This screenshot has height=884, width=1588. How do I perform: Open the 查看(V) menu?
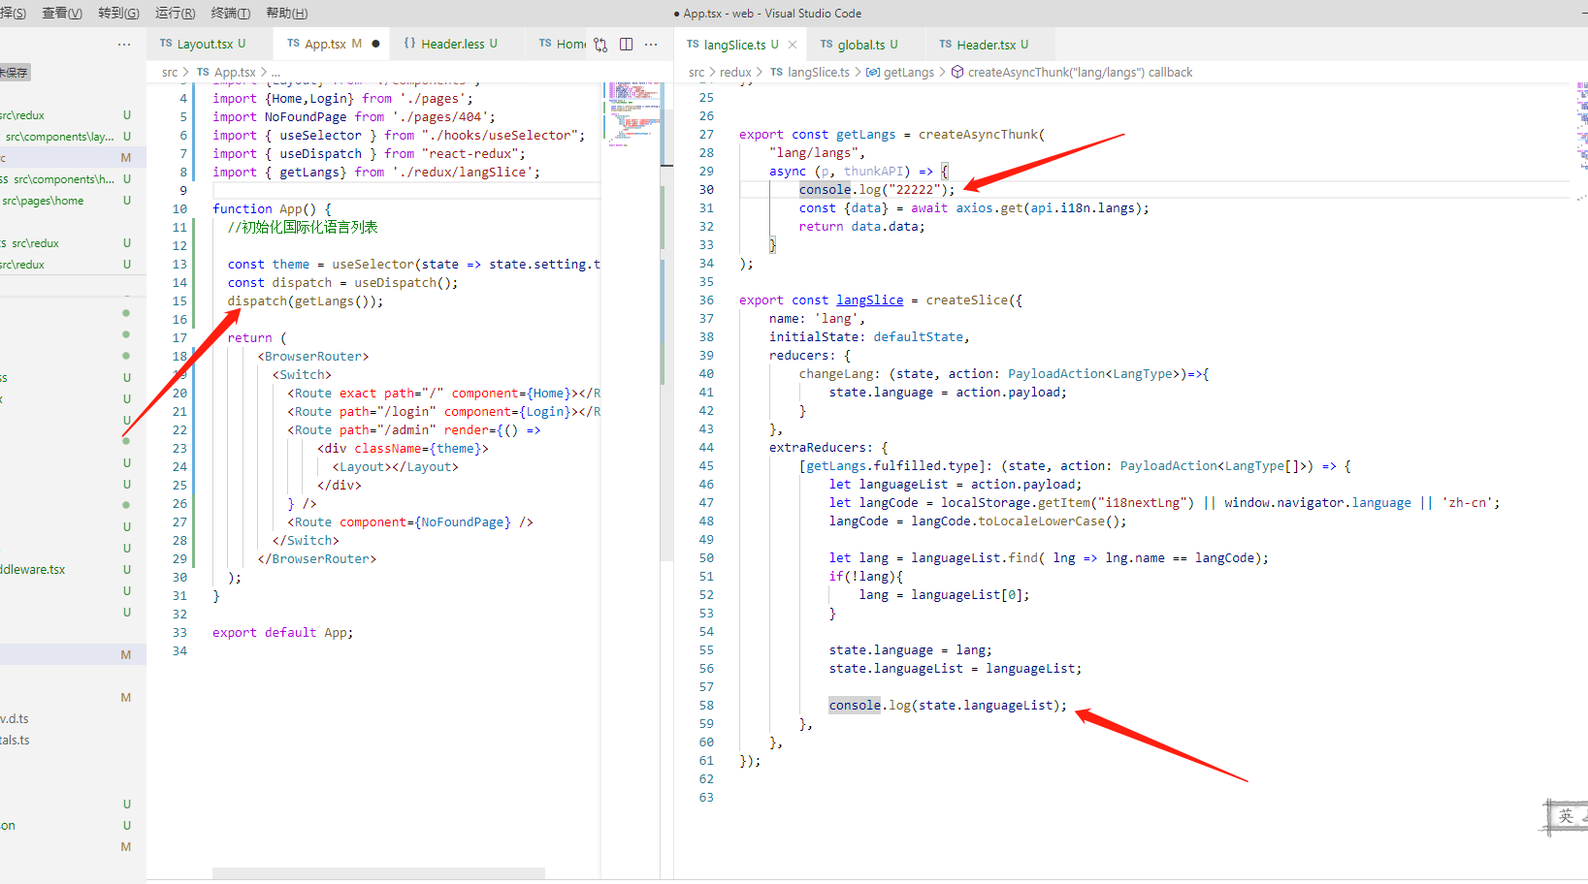pyautogui.click(x=62, y=13)
